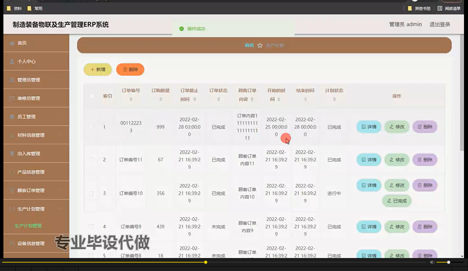Expand the 顾客订单管理 menu
This screenshot has width=468, height=271.
coord(31,190)
